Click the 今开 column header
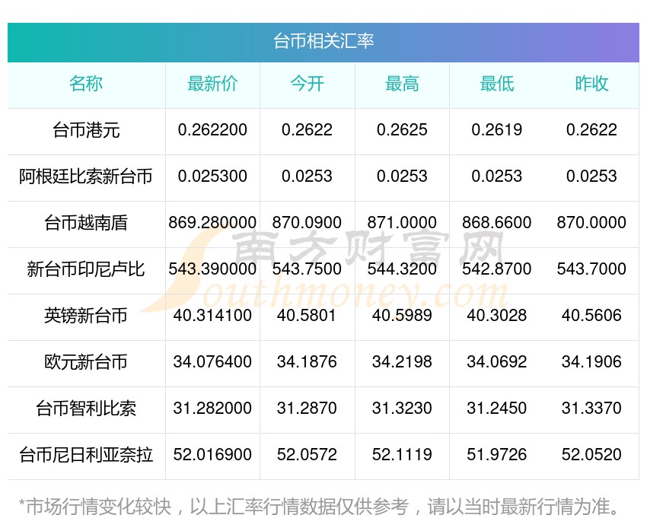The image size is (647, 531). 307,84
